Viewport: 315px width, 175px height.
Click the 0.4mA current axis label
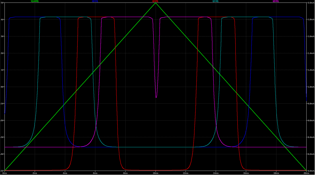point(311,137)
